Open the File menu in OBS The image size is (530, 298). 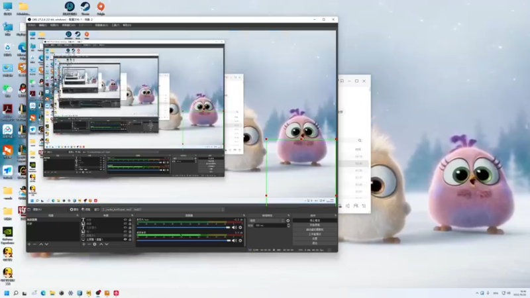click(31, 25)
